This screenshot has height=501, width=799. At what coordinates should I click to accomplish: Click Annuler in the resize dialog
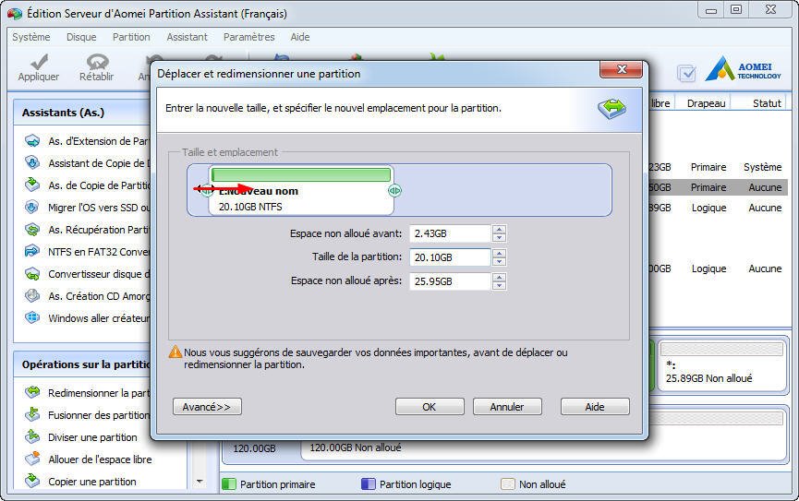coord(507,407)
